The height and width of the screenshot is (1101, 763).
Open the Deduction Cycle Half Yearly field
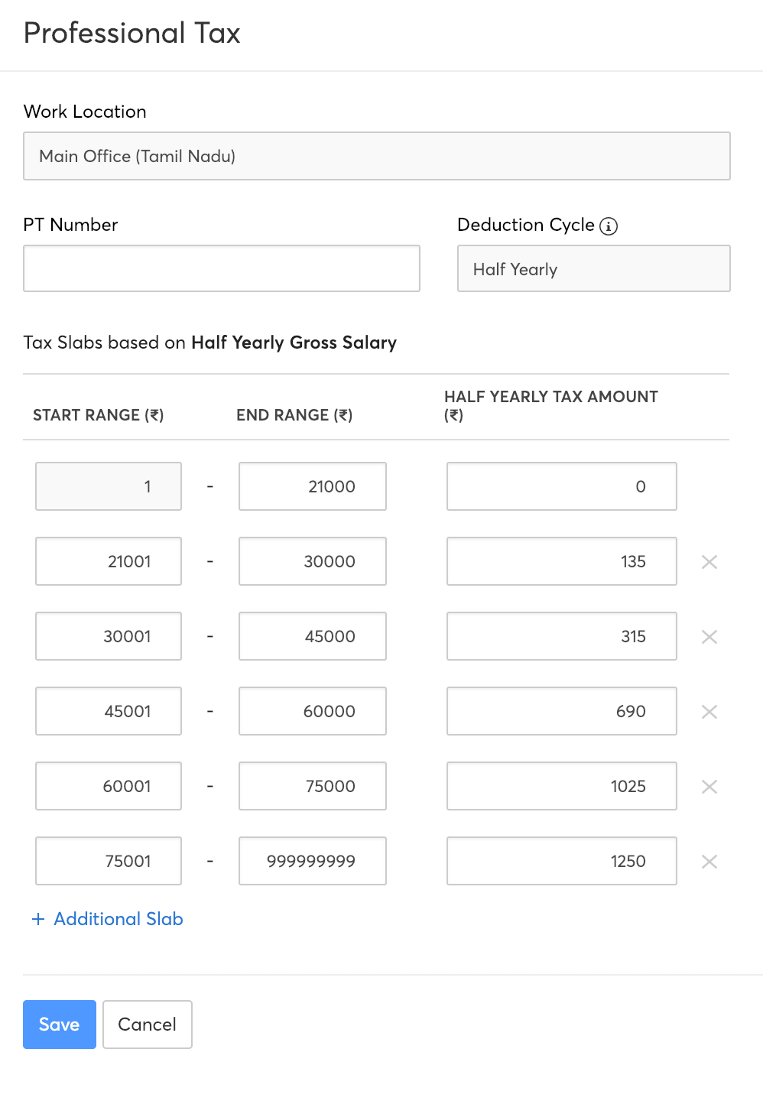point(593,268)
